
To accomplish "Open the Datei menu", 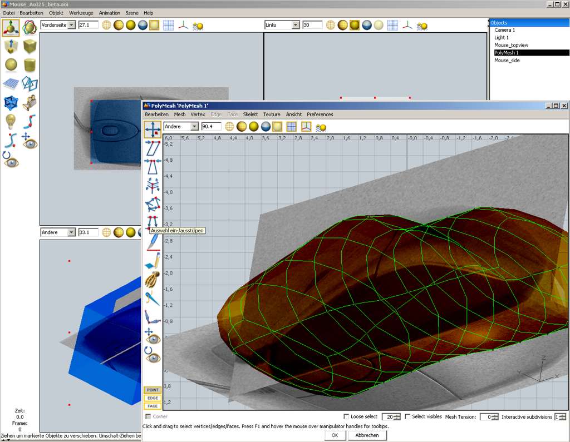I will 9,13.
